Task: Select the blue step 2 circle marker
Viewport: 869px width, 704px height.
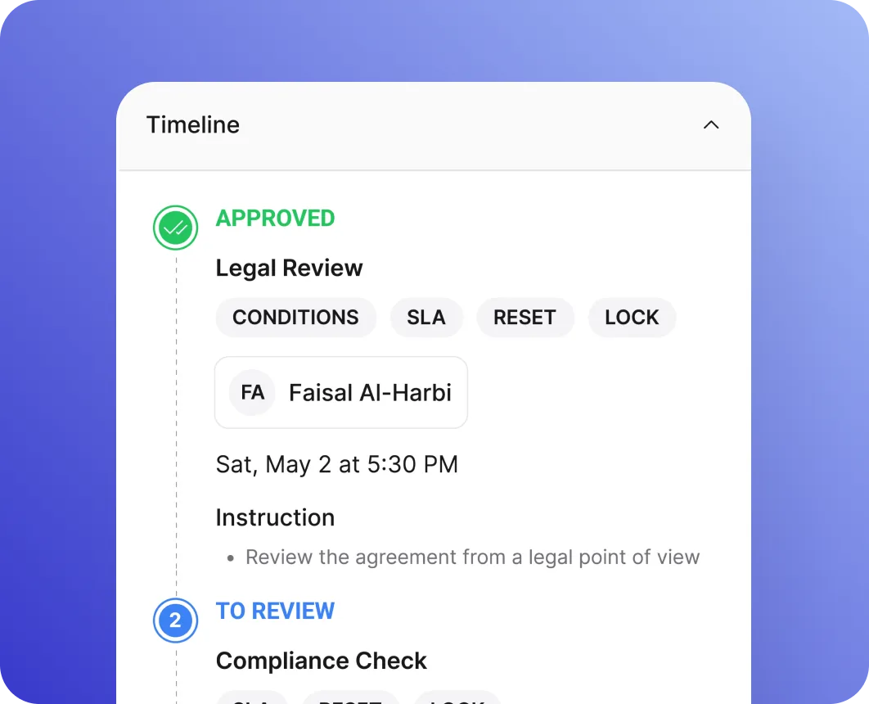Action: (x=176, y=621)
